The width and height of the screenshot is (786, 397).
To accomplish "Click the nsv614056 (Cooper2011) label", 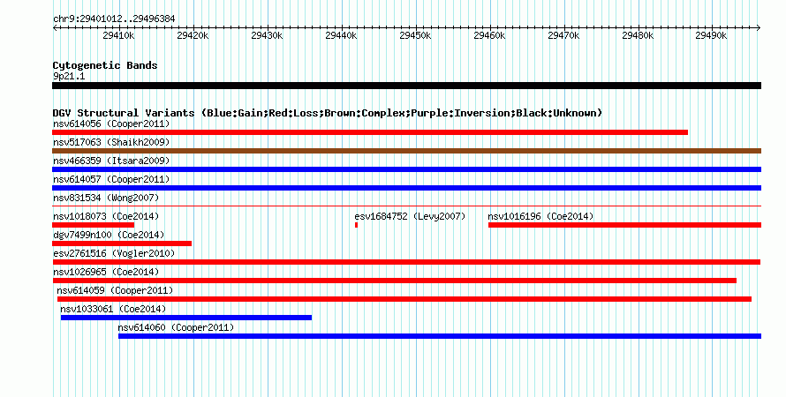I will (x=111, y=124).
